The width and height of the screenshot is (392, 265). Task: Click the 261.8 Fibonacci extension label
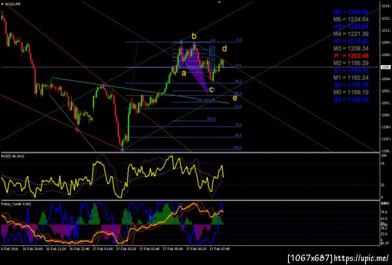(x=211, y=119)
